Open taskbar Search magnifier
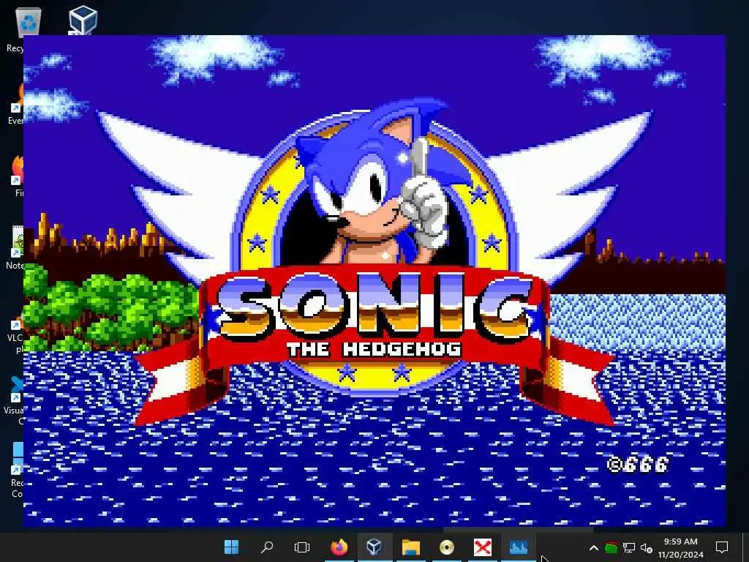 (x=267, y=547)
